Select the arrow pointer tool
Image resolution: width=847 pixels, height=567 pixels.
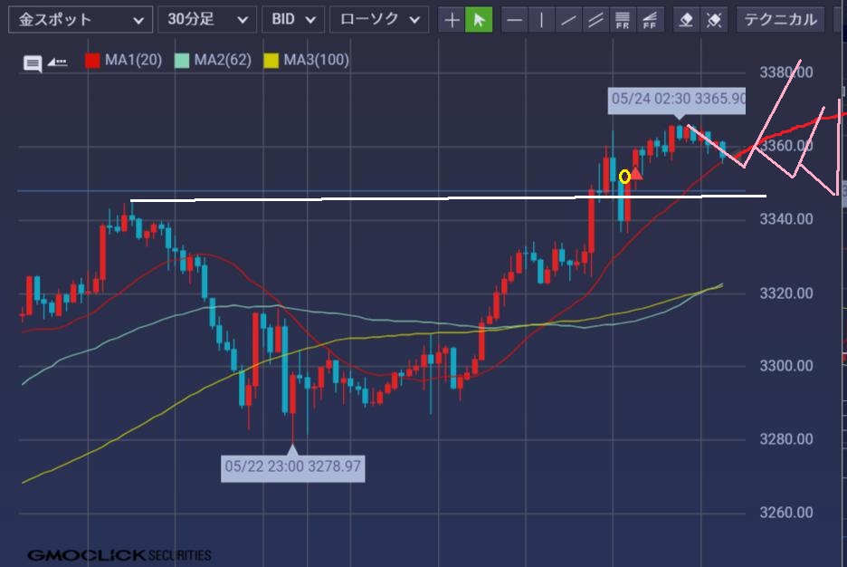(x=479, y=20)
